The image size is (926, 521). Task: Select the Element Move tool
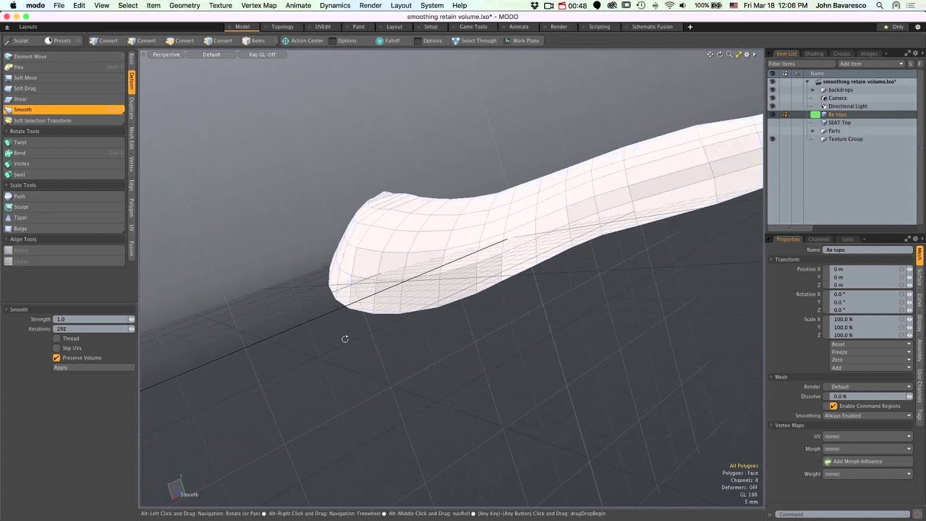click(64, 56)
